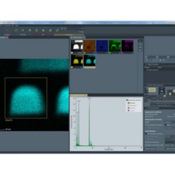Image resolution: width=175 pixels, height=175 pixels.
Task: Select the magenta element map thumbnail
Action: click(x=127, y=46)
